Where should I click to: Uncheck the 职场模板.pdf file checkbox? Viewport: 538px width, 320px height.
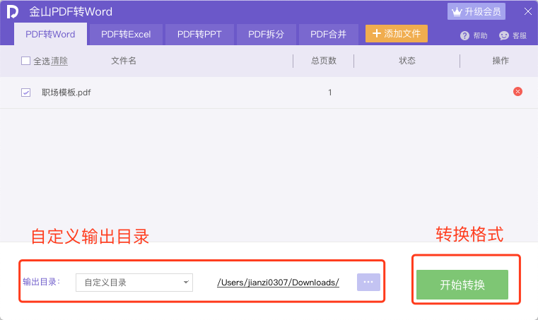pos(25,93)
